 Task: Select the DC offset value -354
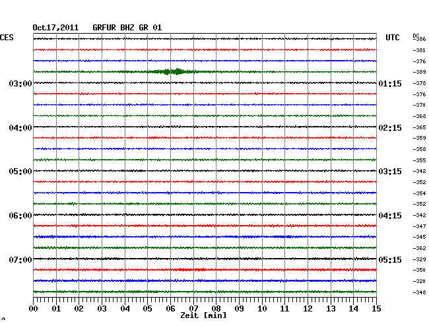click(x=419, y=193)
